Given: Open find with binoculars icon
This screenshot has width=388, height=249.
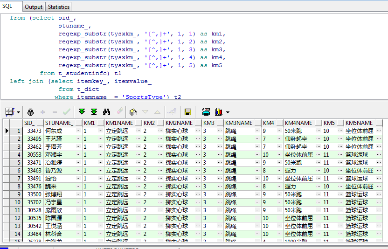Looking at the screenshot, I should (x=106, y=112).
